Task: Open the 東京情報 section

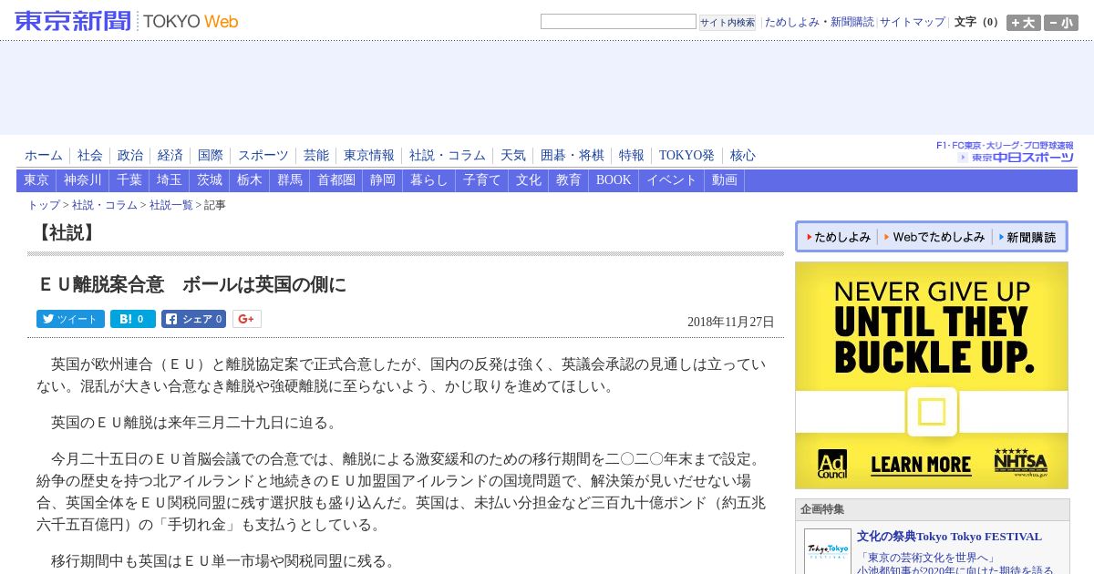Action: [x=369, y=156]
